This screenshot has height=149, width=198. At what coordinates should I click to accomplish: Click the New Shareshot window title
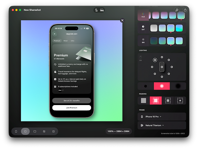[x=32, y=10]
